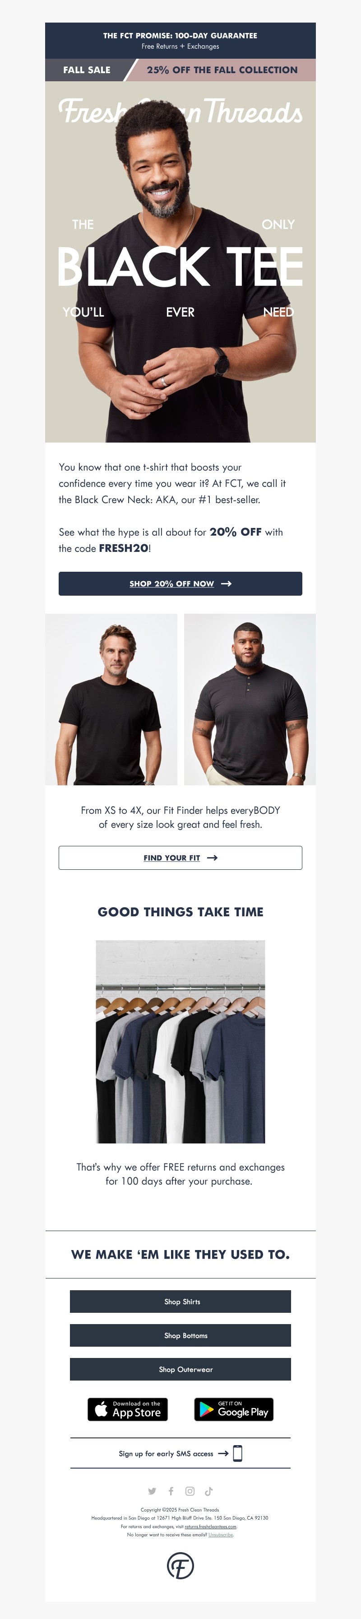Click the Sign up for early SMS access link
361x1619 pixels.
pyautogui.click(x=166, y=1454)
